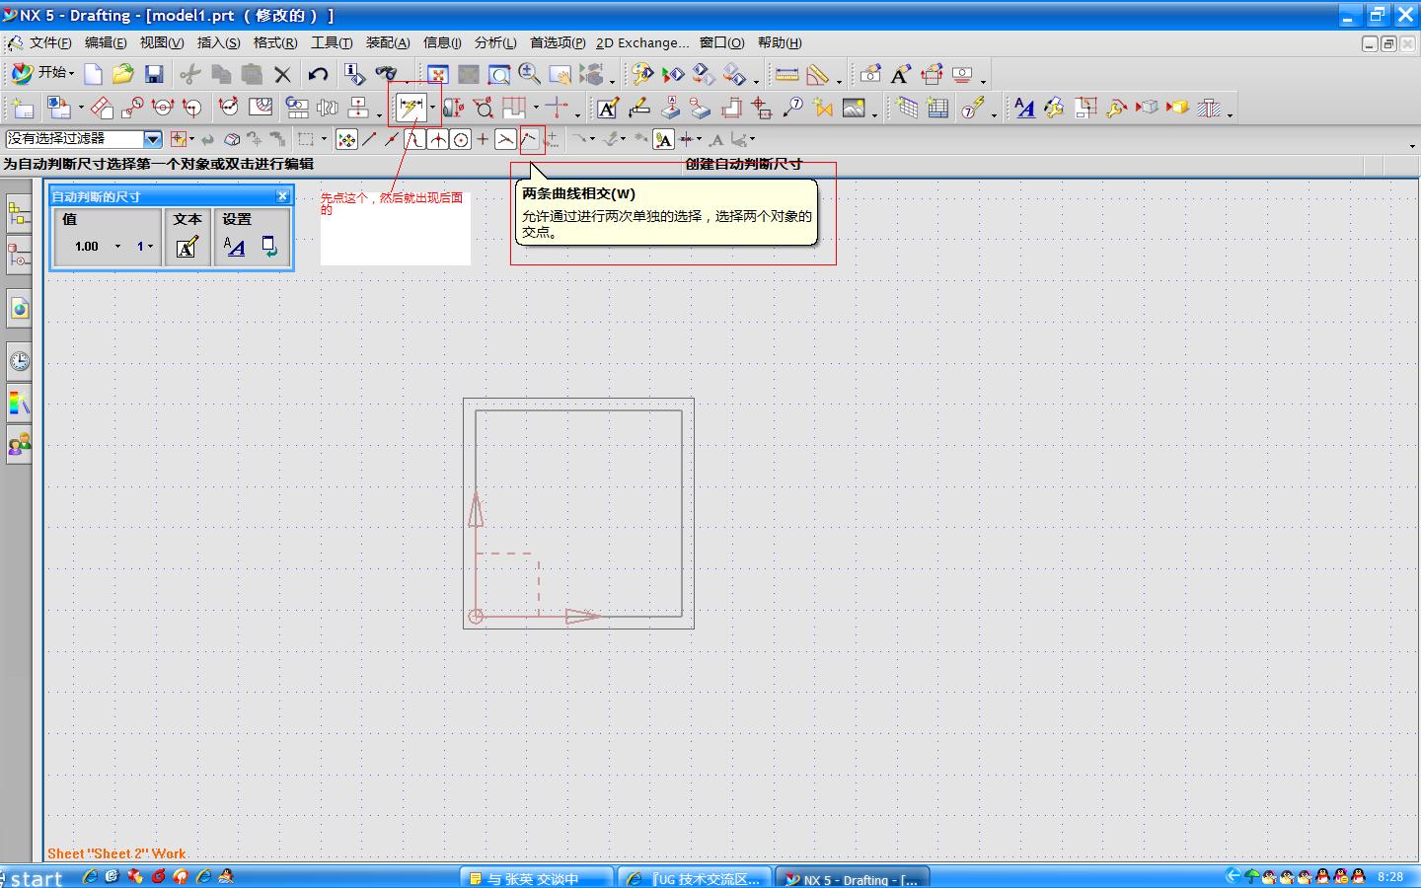
Task: Click the Inferred Dimension lightning icon
Action: pyautogui.click(x=411, y=108)
